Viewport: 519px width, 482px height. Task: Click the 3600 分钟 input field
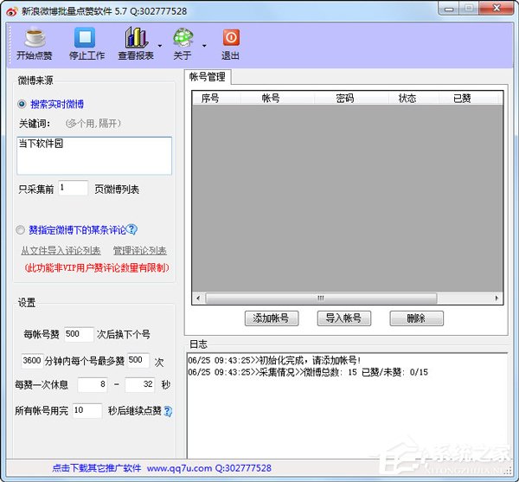tap(32, 360)
